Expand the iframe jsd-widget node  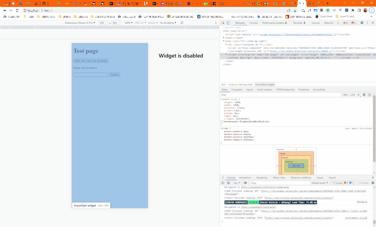point(226,54)
